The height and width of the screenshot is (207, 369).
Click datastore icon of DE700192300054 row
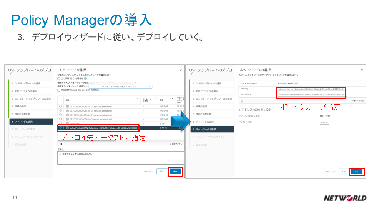click(x=68, y=110)
